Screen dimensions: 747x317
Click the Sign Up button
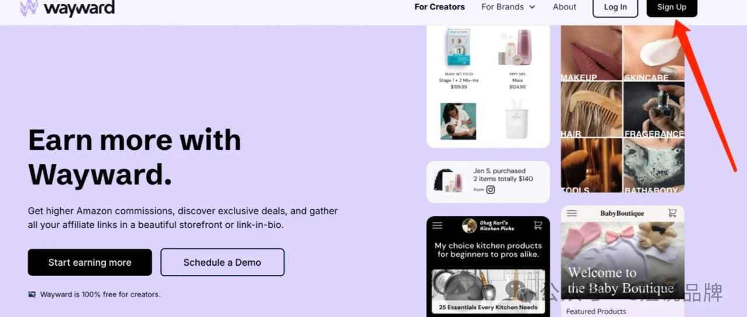click(x=672, y=8)
